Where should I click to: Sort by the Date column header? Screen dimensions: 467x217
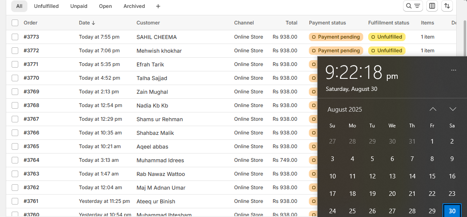tap(87, 23)
